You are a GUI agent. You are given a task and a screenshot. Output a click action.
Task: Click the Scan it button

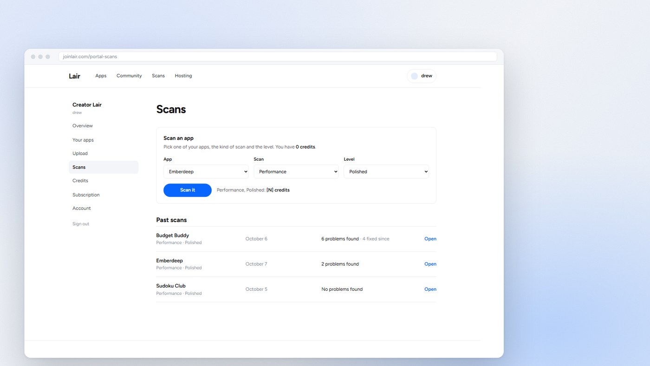point(188,190)
